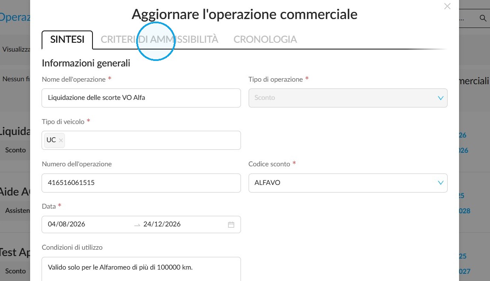Image resolution: width=490 pixels, height=281 pixels.
Task: Click the Nome dell'operazione text field
Action: 141,98
